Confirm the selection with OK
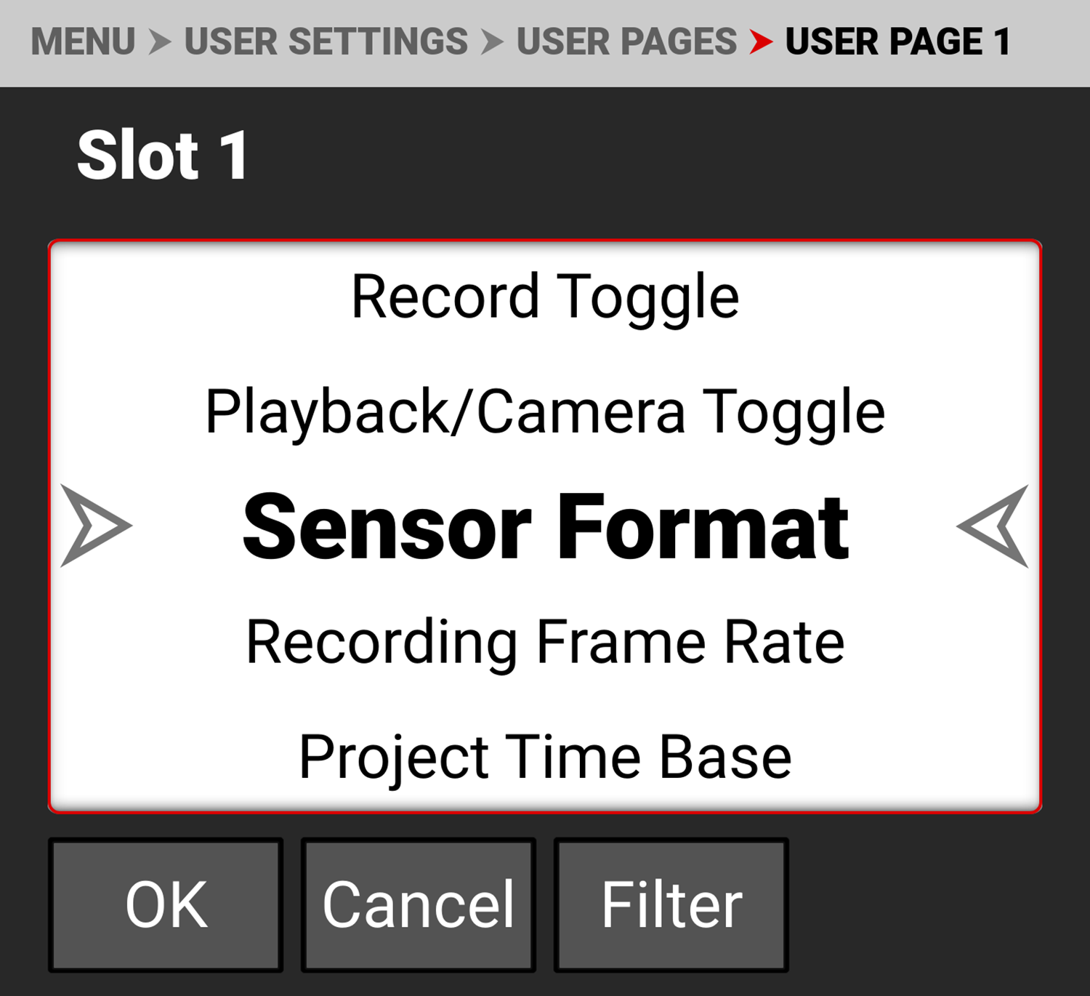The width and height of the screenshot is (1090, 996). pyautogui.click(x=166, y=905)
